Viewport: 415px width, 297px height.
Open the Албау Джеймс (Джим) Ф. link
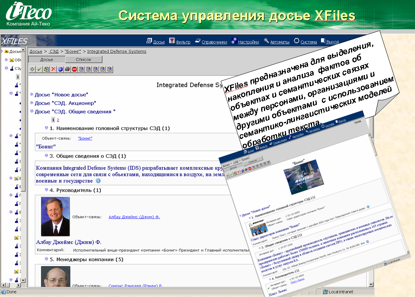[x=134, y=217]
